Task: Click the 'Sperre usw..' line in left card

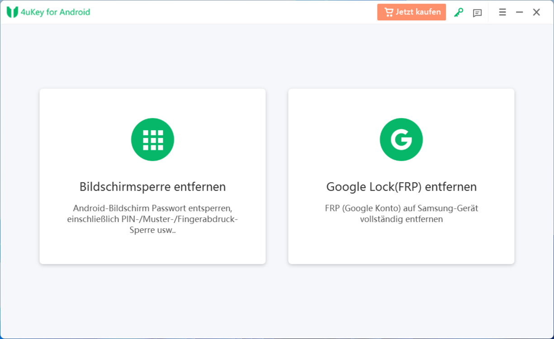Action: pos(152,230)
